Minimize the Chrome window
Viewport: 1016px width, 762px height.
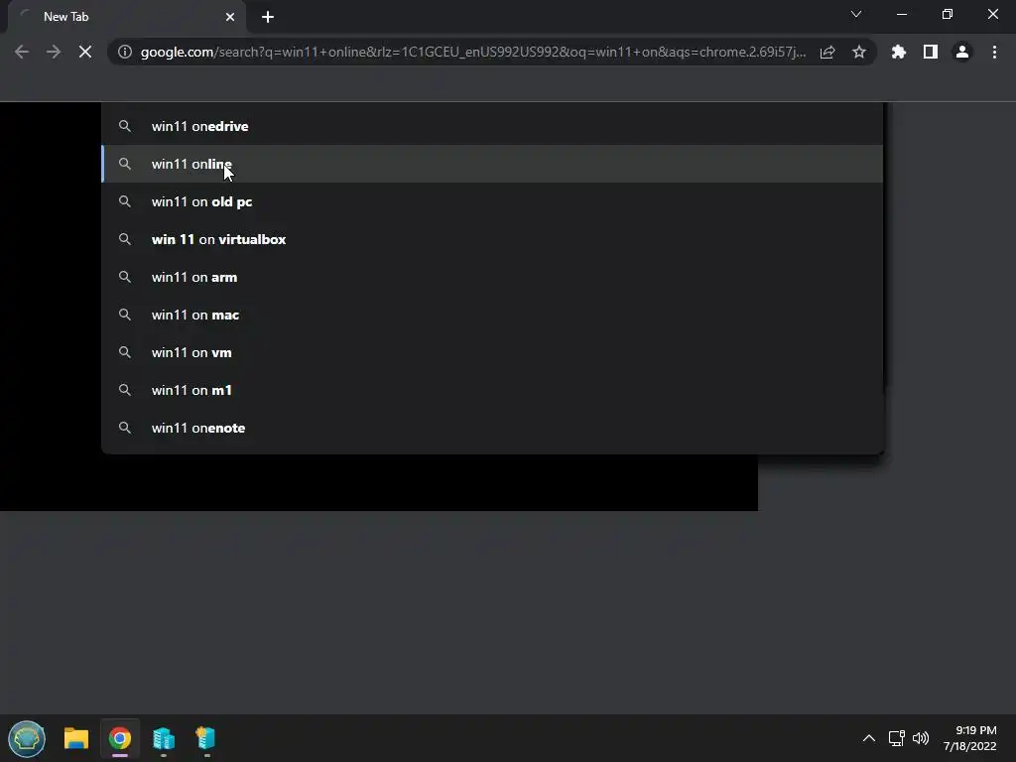902,14
